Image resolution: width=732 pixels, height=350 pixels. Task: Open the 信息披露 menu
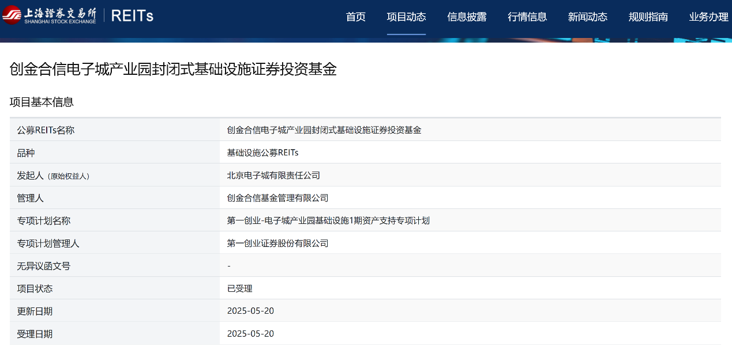(467, 17)
